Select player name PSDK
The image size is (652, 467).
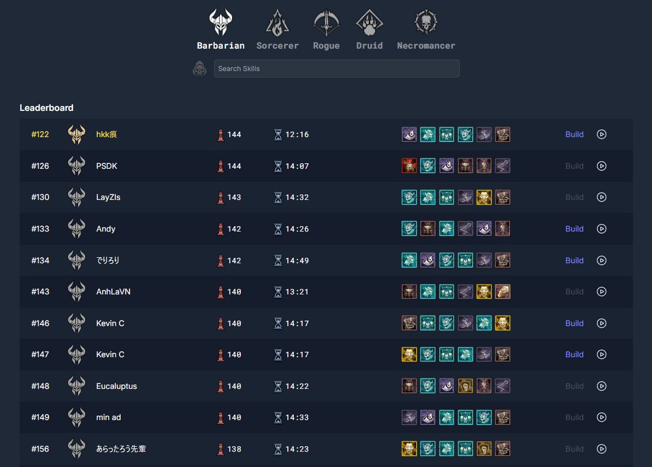coord(106,166)
